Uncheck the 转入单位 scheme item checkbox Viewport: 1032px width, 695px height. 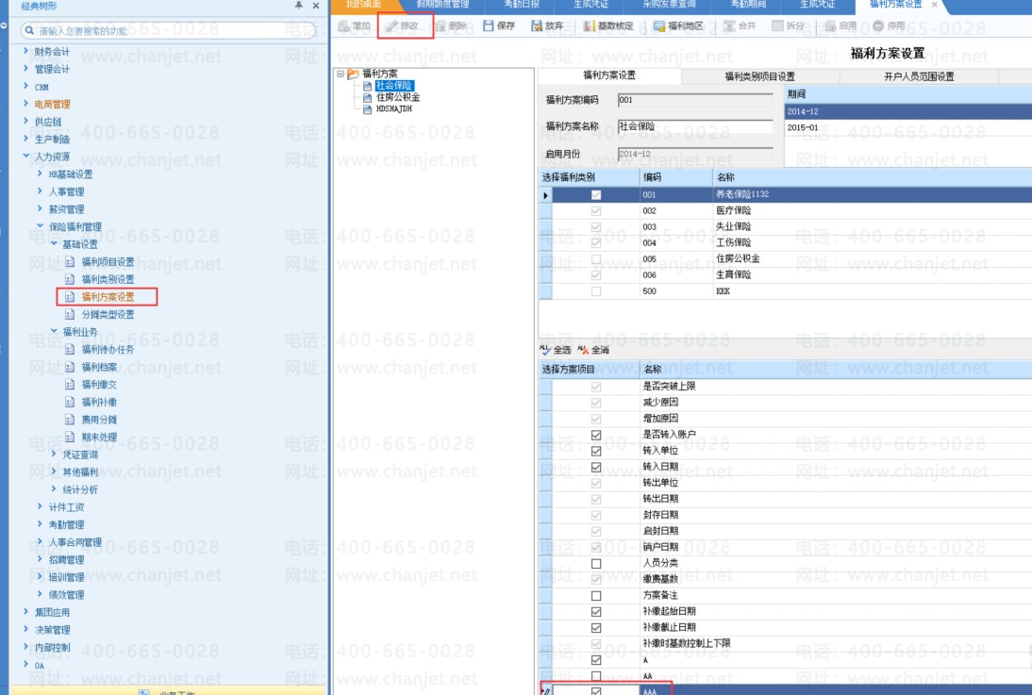[x=595, y=451]
